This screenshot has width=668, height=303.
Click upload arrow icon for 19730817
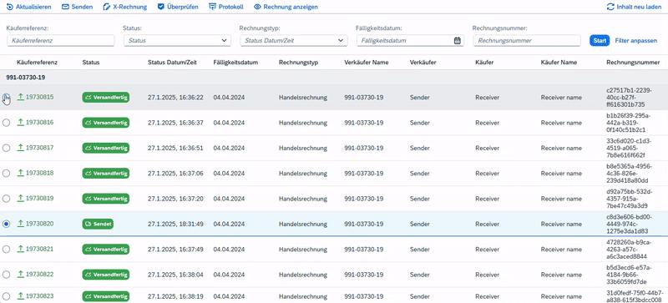click(20, 148)
